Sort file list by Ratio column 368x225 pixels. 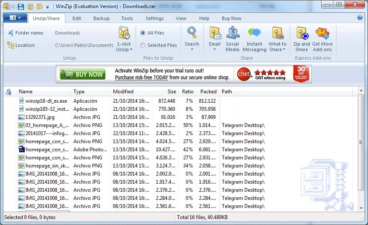(x=187, y=92)
